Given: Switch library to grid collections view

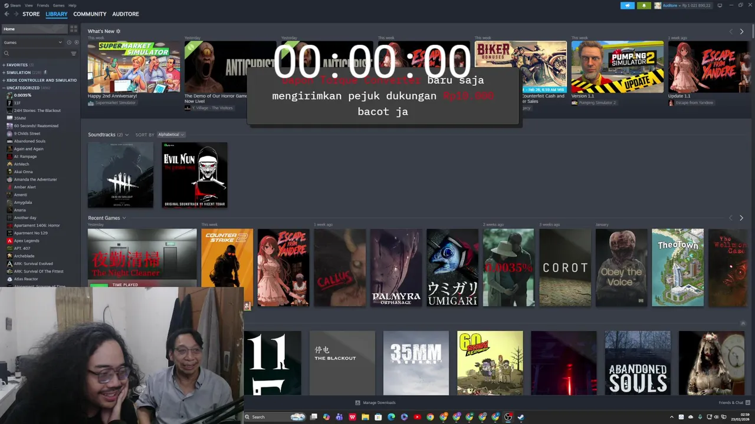Looking at the screenshot, I should 74,29.
